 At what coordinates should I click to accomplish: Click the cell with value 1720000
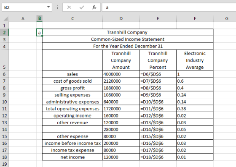coord(121,108)
